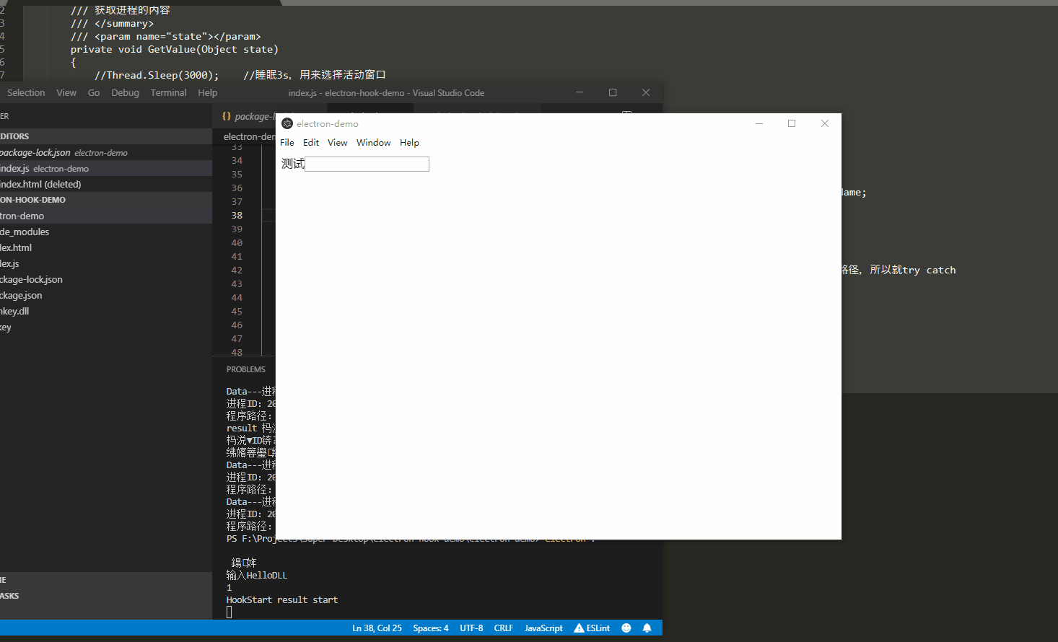This screenshot has height=642, width=1058.
Task: Change language mode via JavaScript indicator
Action: pos(543,628)
